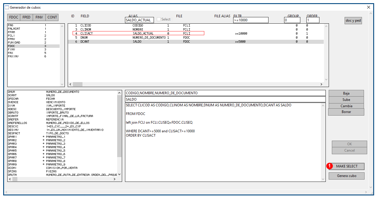Click the Cambia button
This screenshot has height=198, width=377.
point(346,106)
